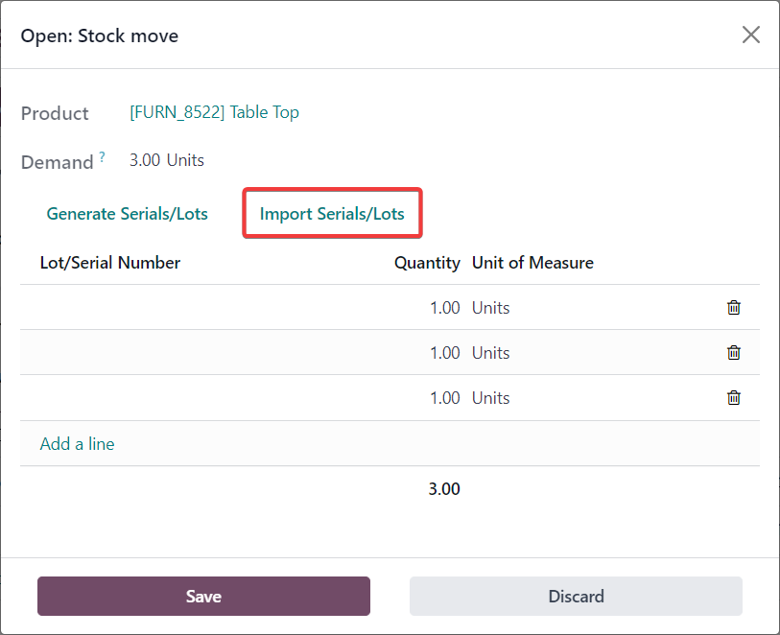The width and height of the screenshot is (780, 635).
Task: Delete the first lot line with trash icon
Action: [734, 307]
